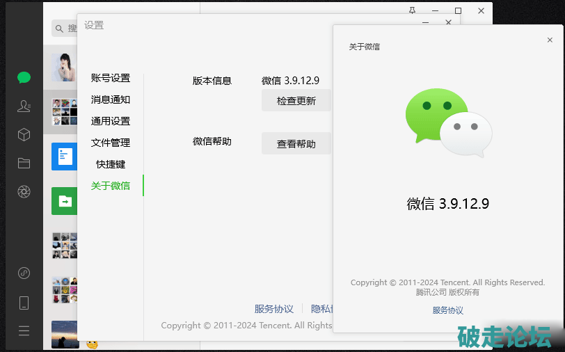Open the Contacts icon in the sidebar
The width and height of the screenshot is (565, 352).
coord(24,106)
